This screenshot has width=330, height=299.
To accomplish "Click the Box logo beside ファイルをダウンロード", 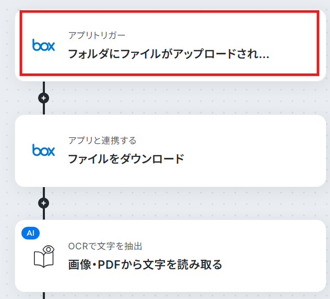I will pyautogui.click(x=43, y=150).
